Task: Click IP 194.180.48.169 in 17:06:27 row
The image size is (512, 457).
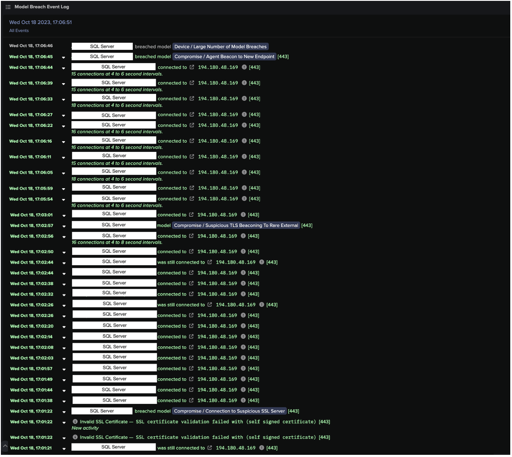Action: coord(218,115)
